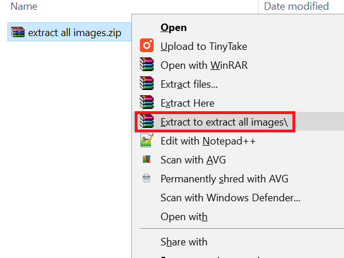Click the WinRAR icon beside Open with WinRAR
Screen dimensions: 344x258
pos(147,65)
